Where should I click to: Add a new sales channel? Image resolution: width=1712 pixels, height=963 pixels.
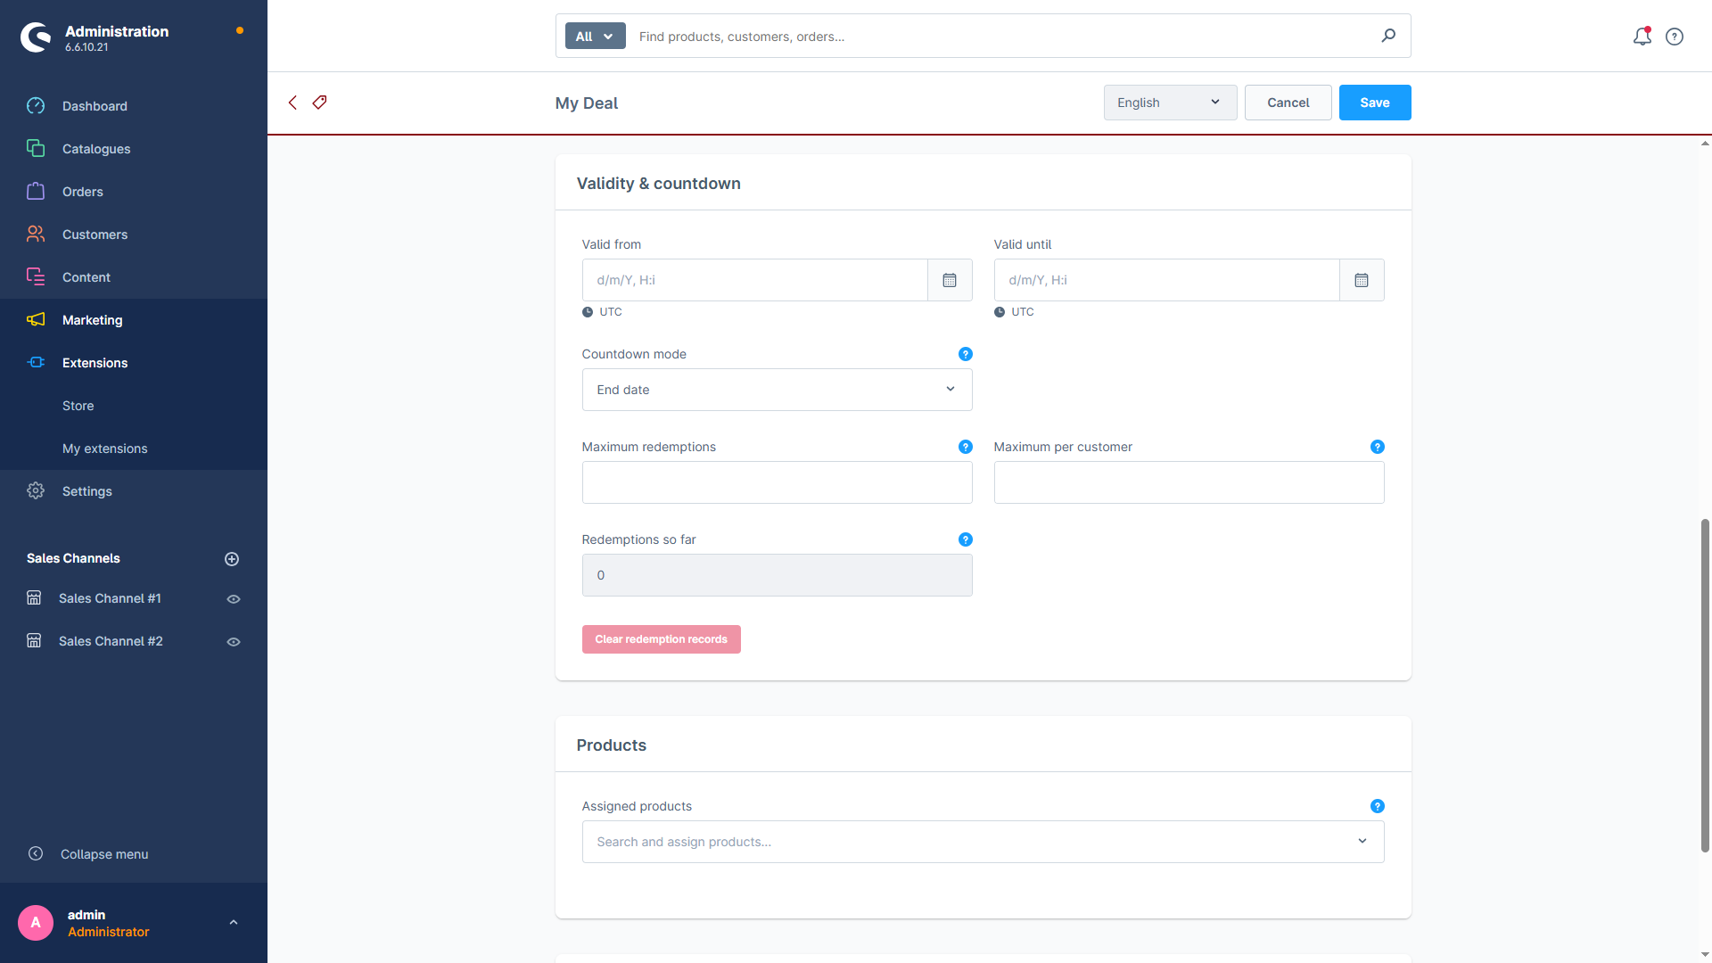click(232, 559)
